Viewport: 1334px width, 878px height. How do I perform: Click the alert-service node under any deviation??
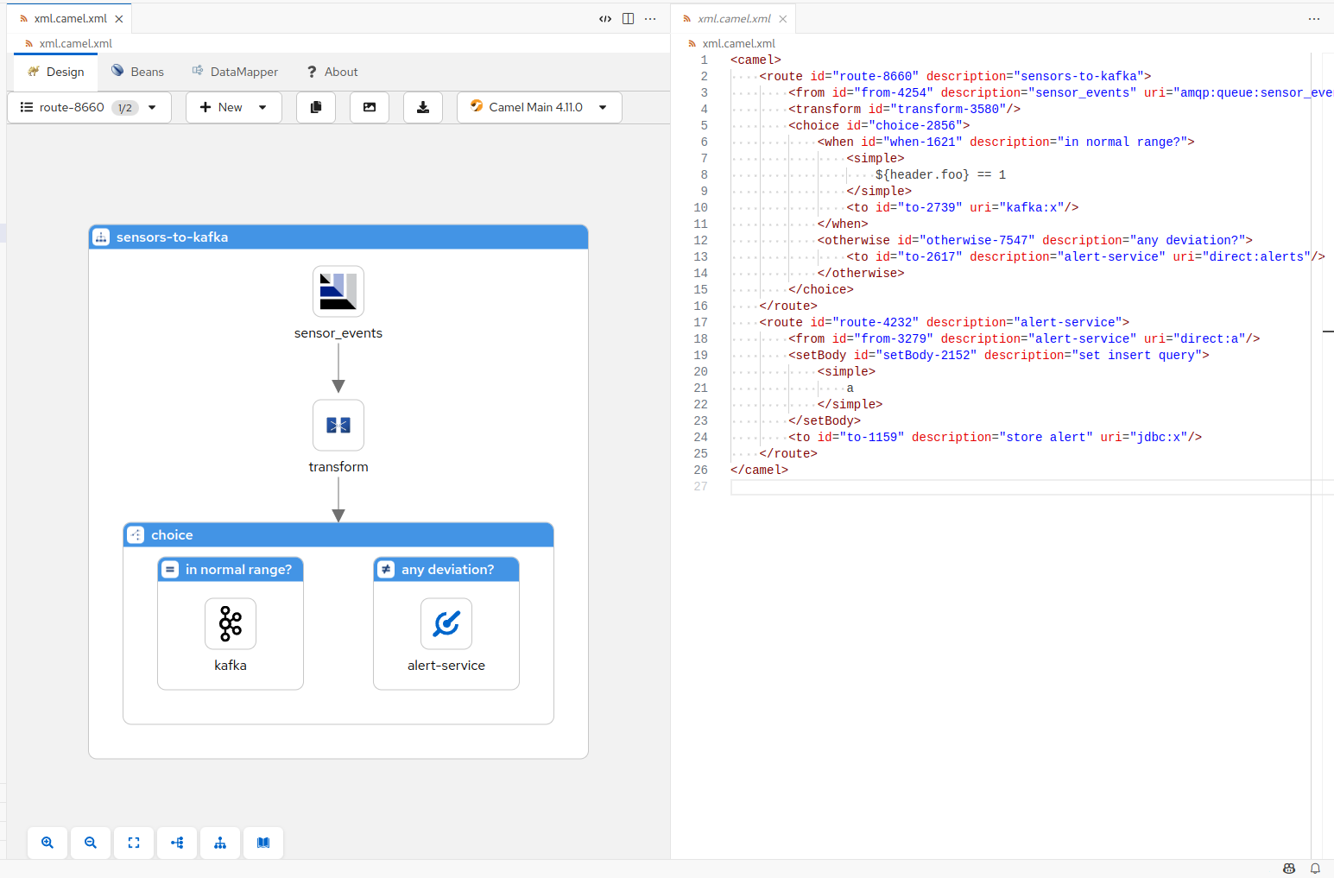click(446, 623)
